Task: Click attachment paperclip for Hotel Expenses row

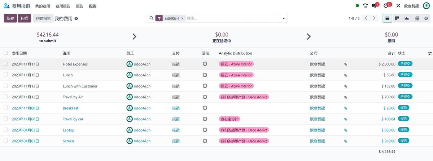Action: (345, 64)
